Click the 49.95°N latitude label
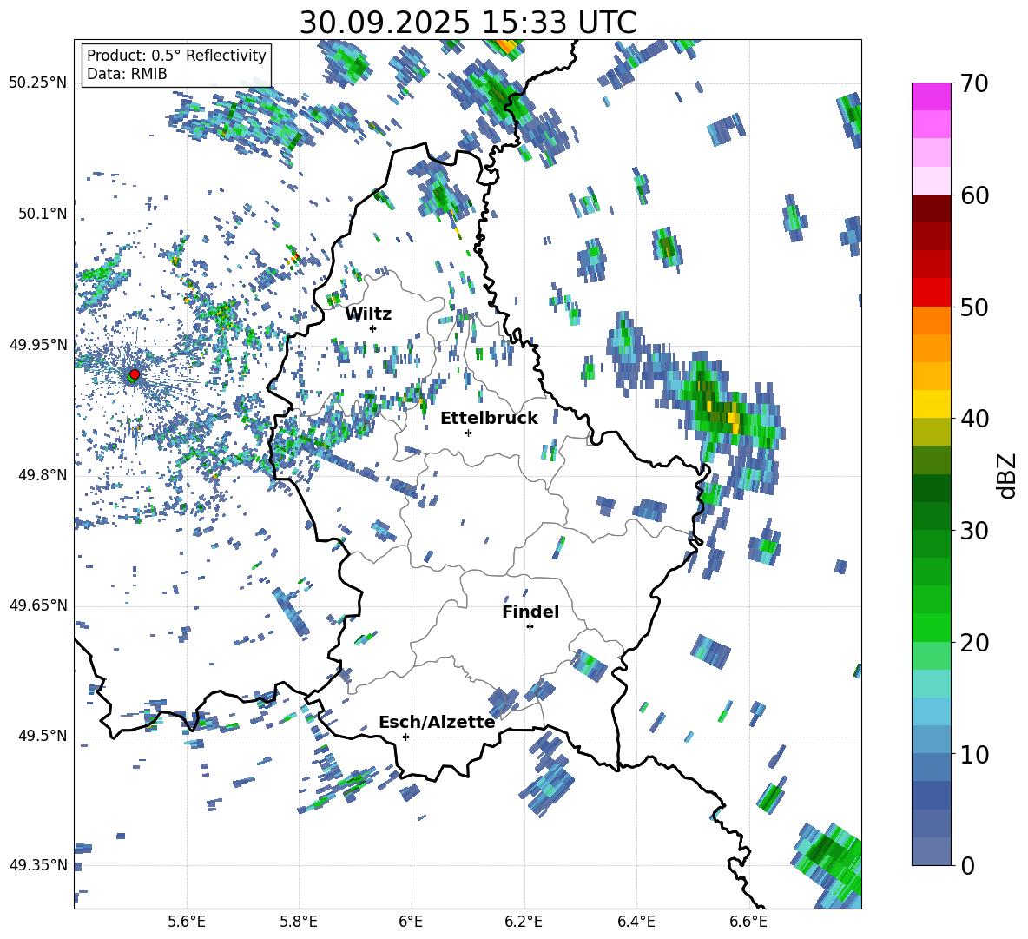The image size is (1028, 939). coord(38,344)
